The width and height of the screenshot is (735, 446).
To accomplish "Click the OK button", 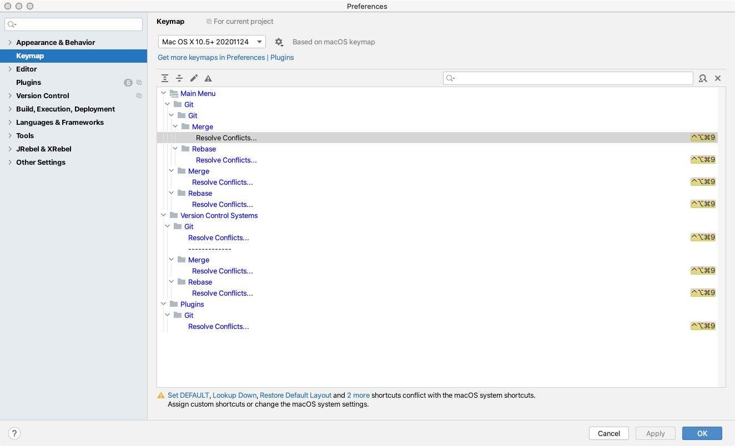I will coord(702,433).
